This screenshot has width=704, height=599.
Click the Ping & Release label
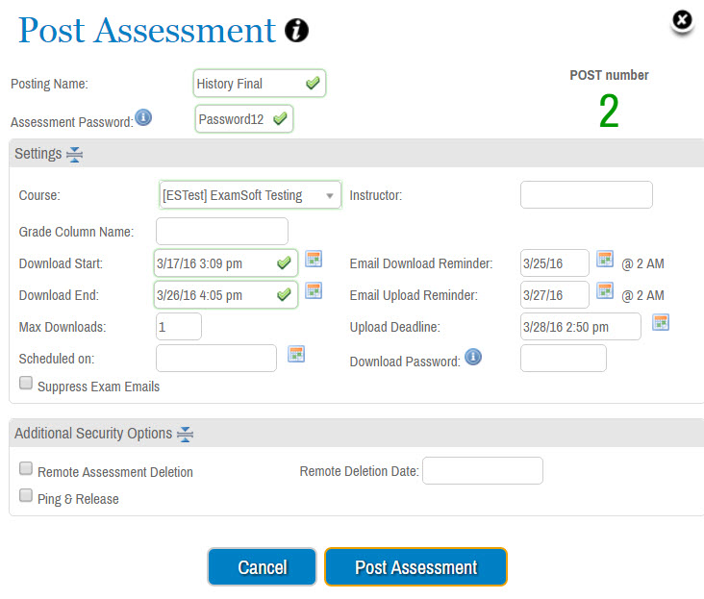click(x=78, y=499)
